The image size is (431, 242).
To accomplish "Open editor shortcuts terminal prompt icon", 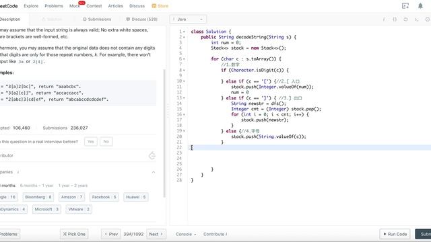I will pyautogui.click(x=416, y=19).
